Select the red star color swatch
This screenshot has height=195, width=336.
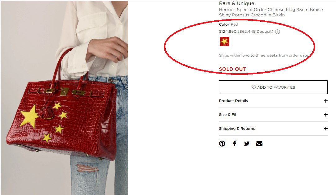(x=224, y=41)
